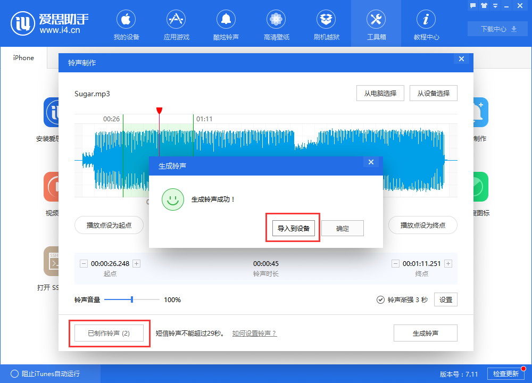Toggle 铃声渐强 fade-in checkbox
The width and height of the screenshot is (532, 383).
(380, 299)
